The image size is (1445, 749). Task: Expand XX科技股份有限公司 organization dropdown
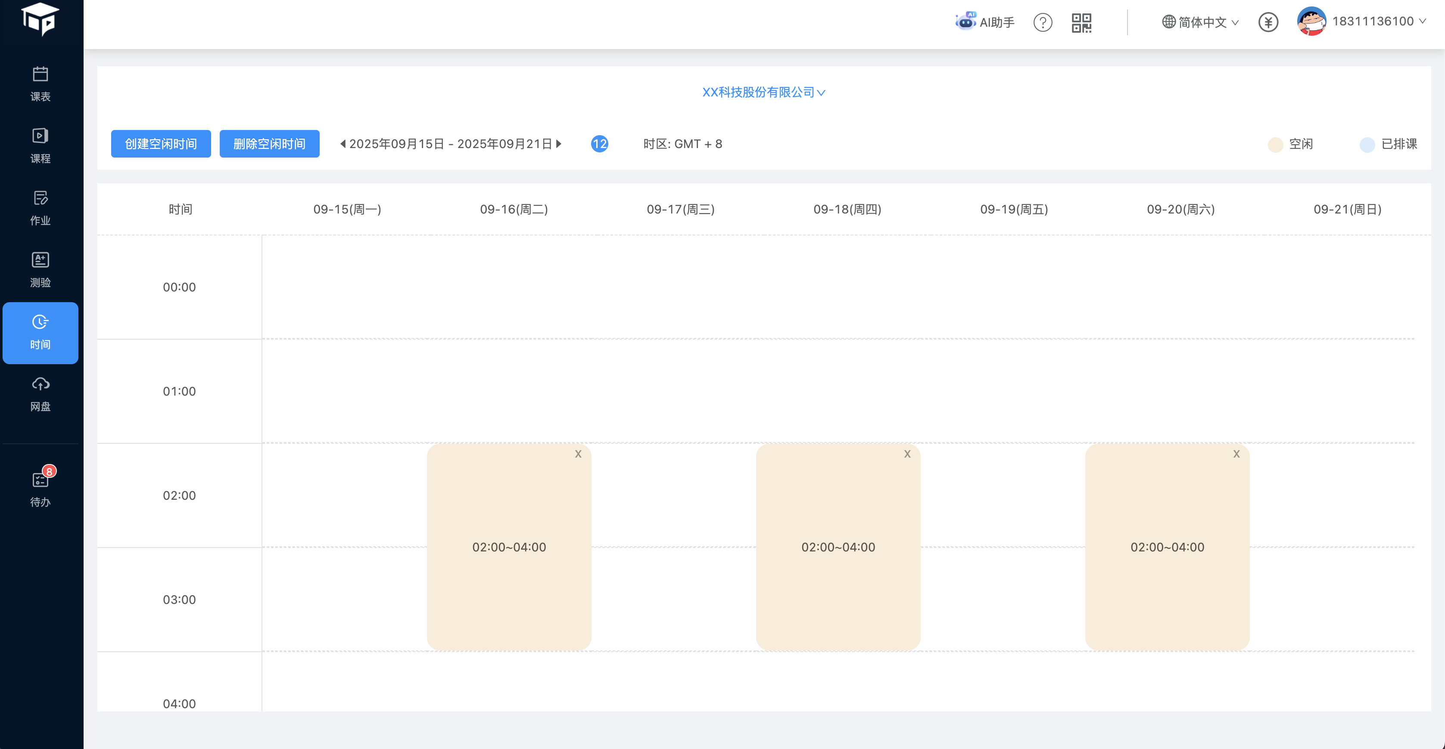point(763,93)
